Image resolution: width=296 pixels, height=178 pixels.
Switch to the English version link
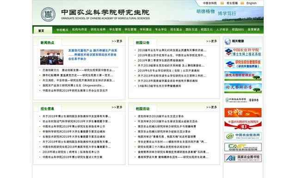(252, 3)
